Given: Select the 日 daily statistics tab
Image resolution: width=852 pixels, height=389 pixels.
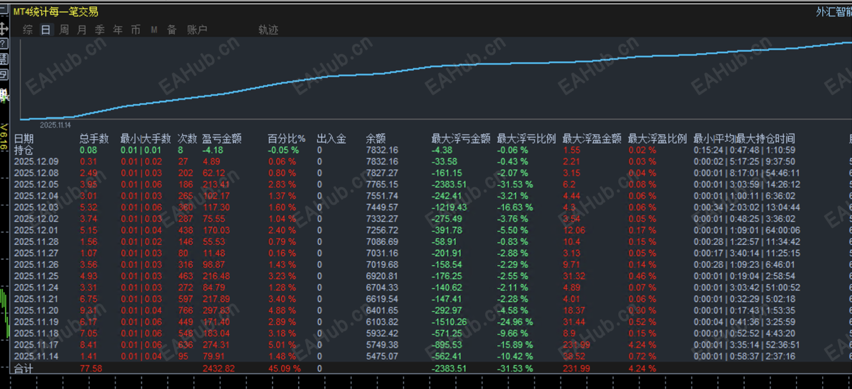Looking at the screenshot, I should coord(46,30).
